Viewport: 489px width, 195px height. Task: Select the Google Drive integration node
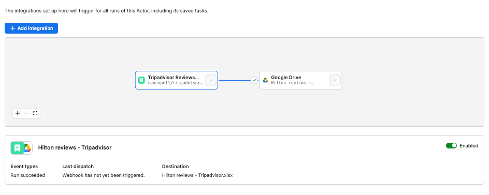(300, 80)
